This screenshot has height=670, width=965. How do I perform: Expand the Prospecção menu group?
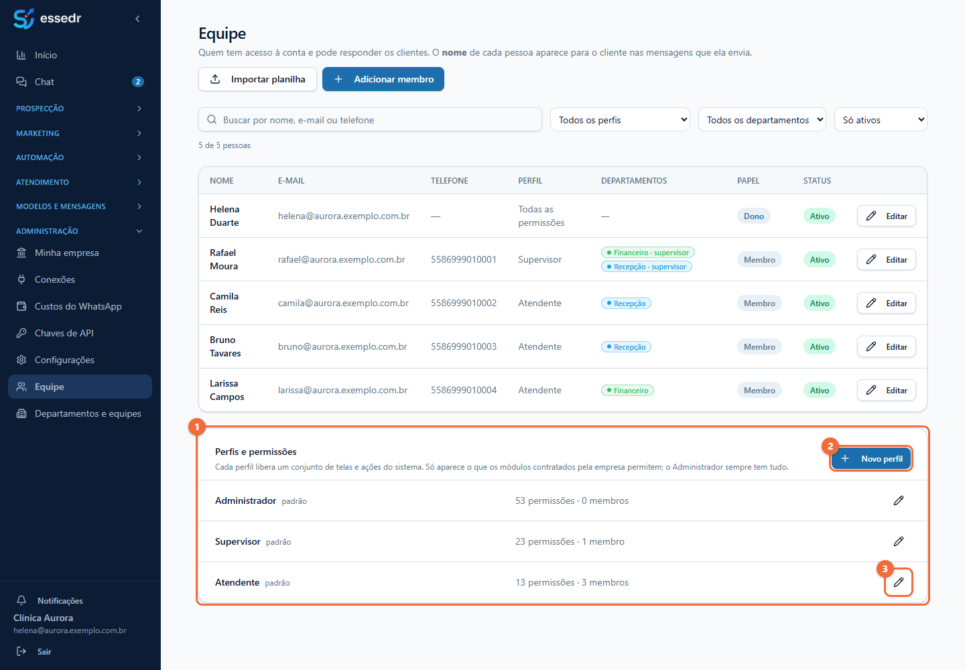[x=80, y=109]
